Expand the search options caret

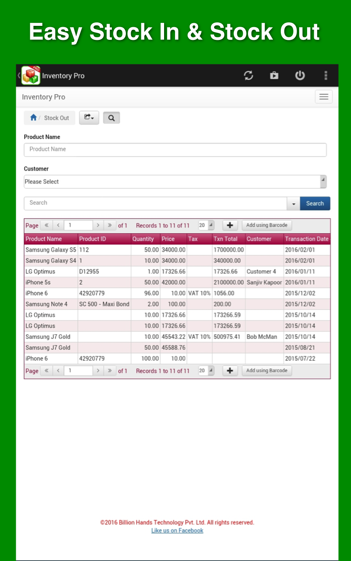(x=294, y=203)
